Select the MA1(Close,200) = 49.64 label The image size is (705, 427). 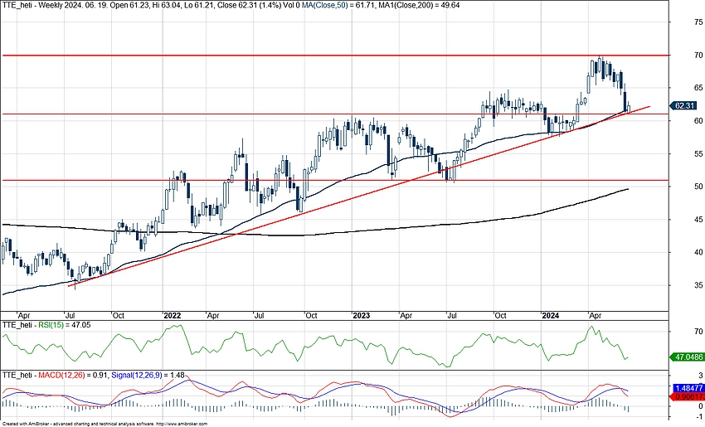click(421, 6)
